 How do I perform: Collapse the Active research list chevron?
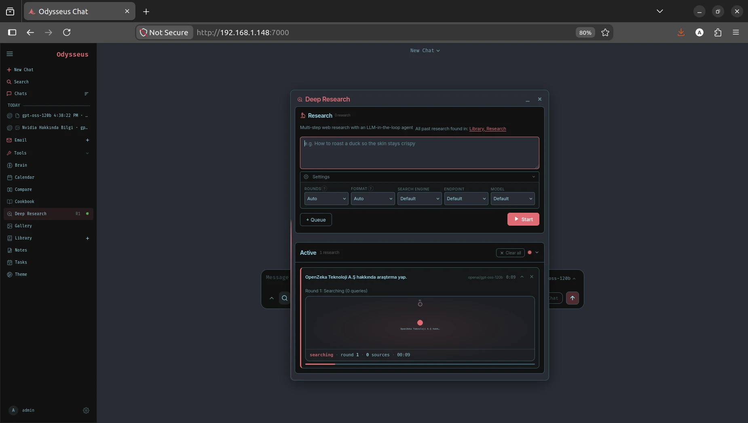tap(537, 252)
